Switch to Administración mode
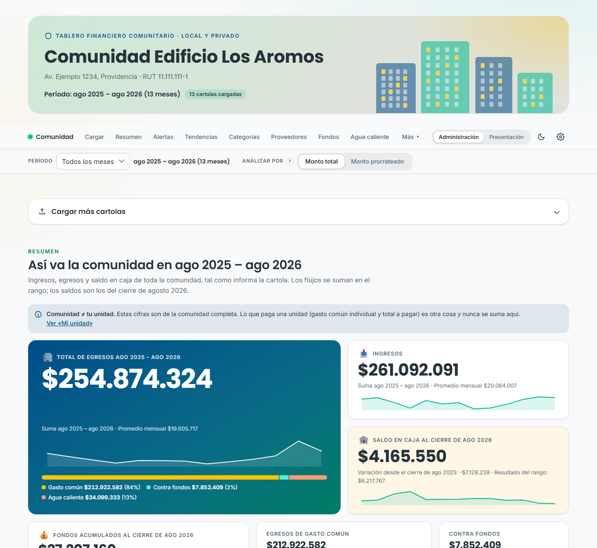597x548 pixels. tap(459, 137)
